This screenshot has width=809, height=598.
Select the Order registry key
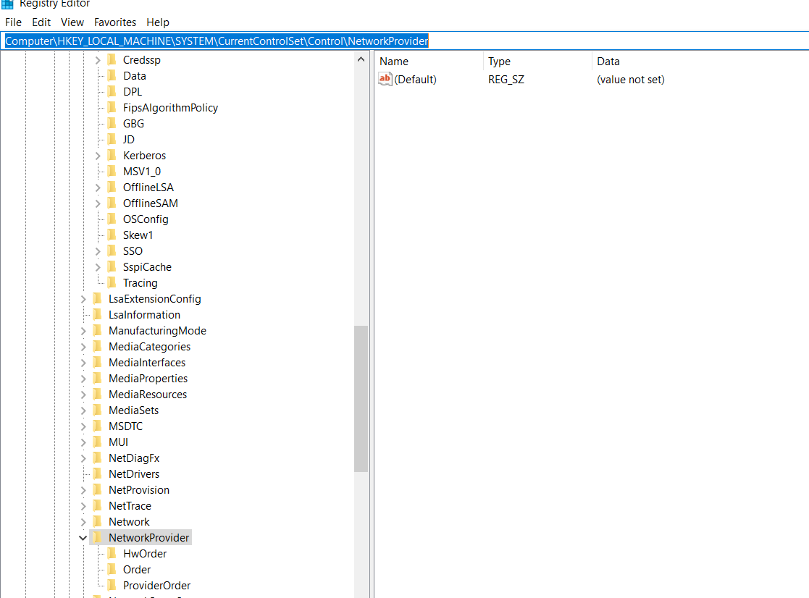click(138, 569)
